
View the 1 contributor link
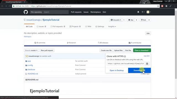pyautogui.click(x=135, y=43)
